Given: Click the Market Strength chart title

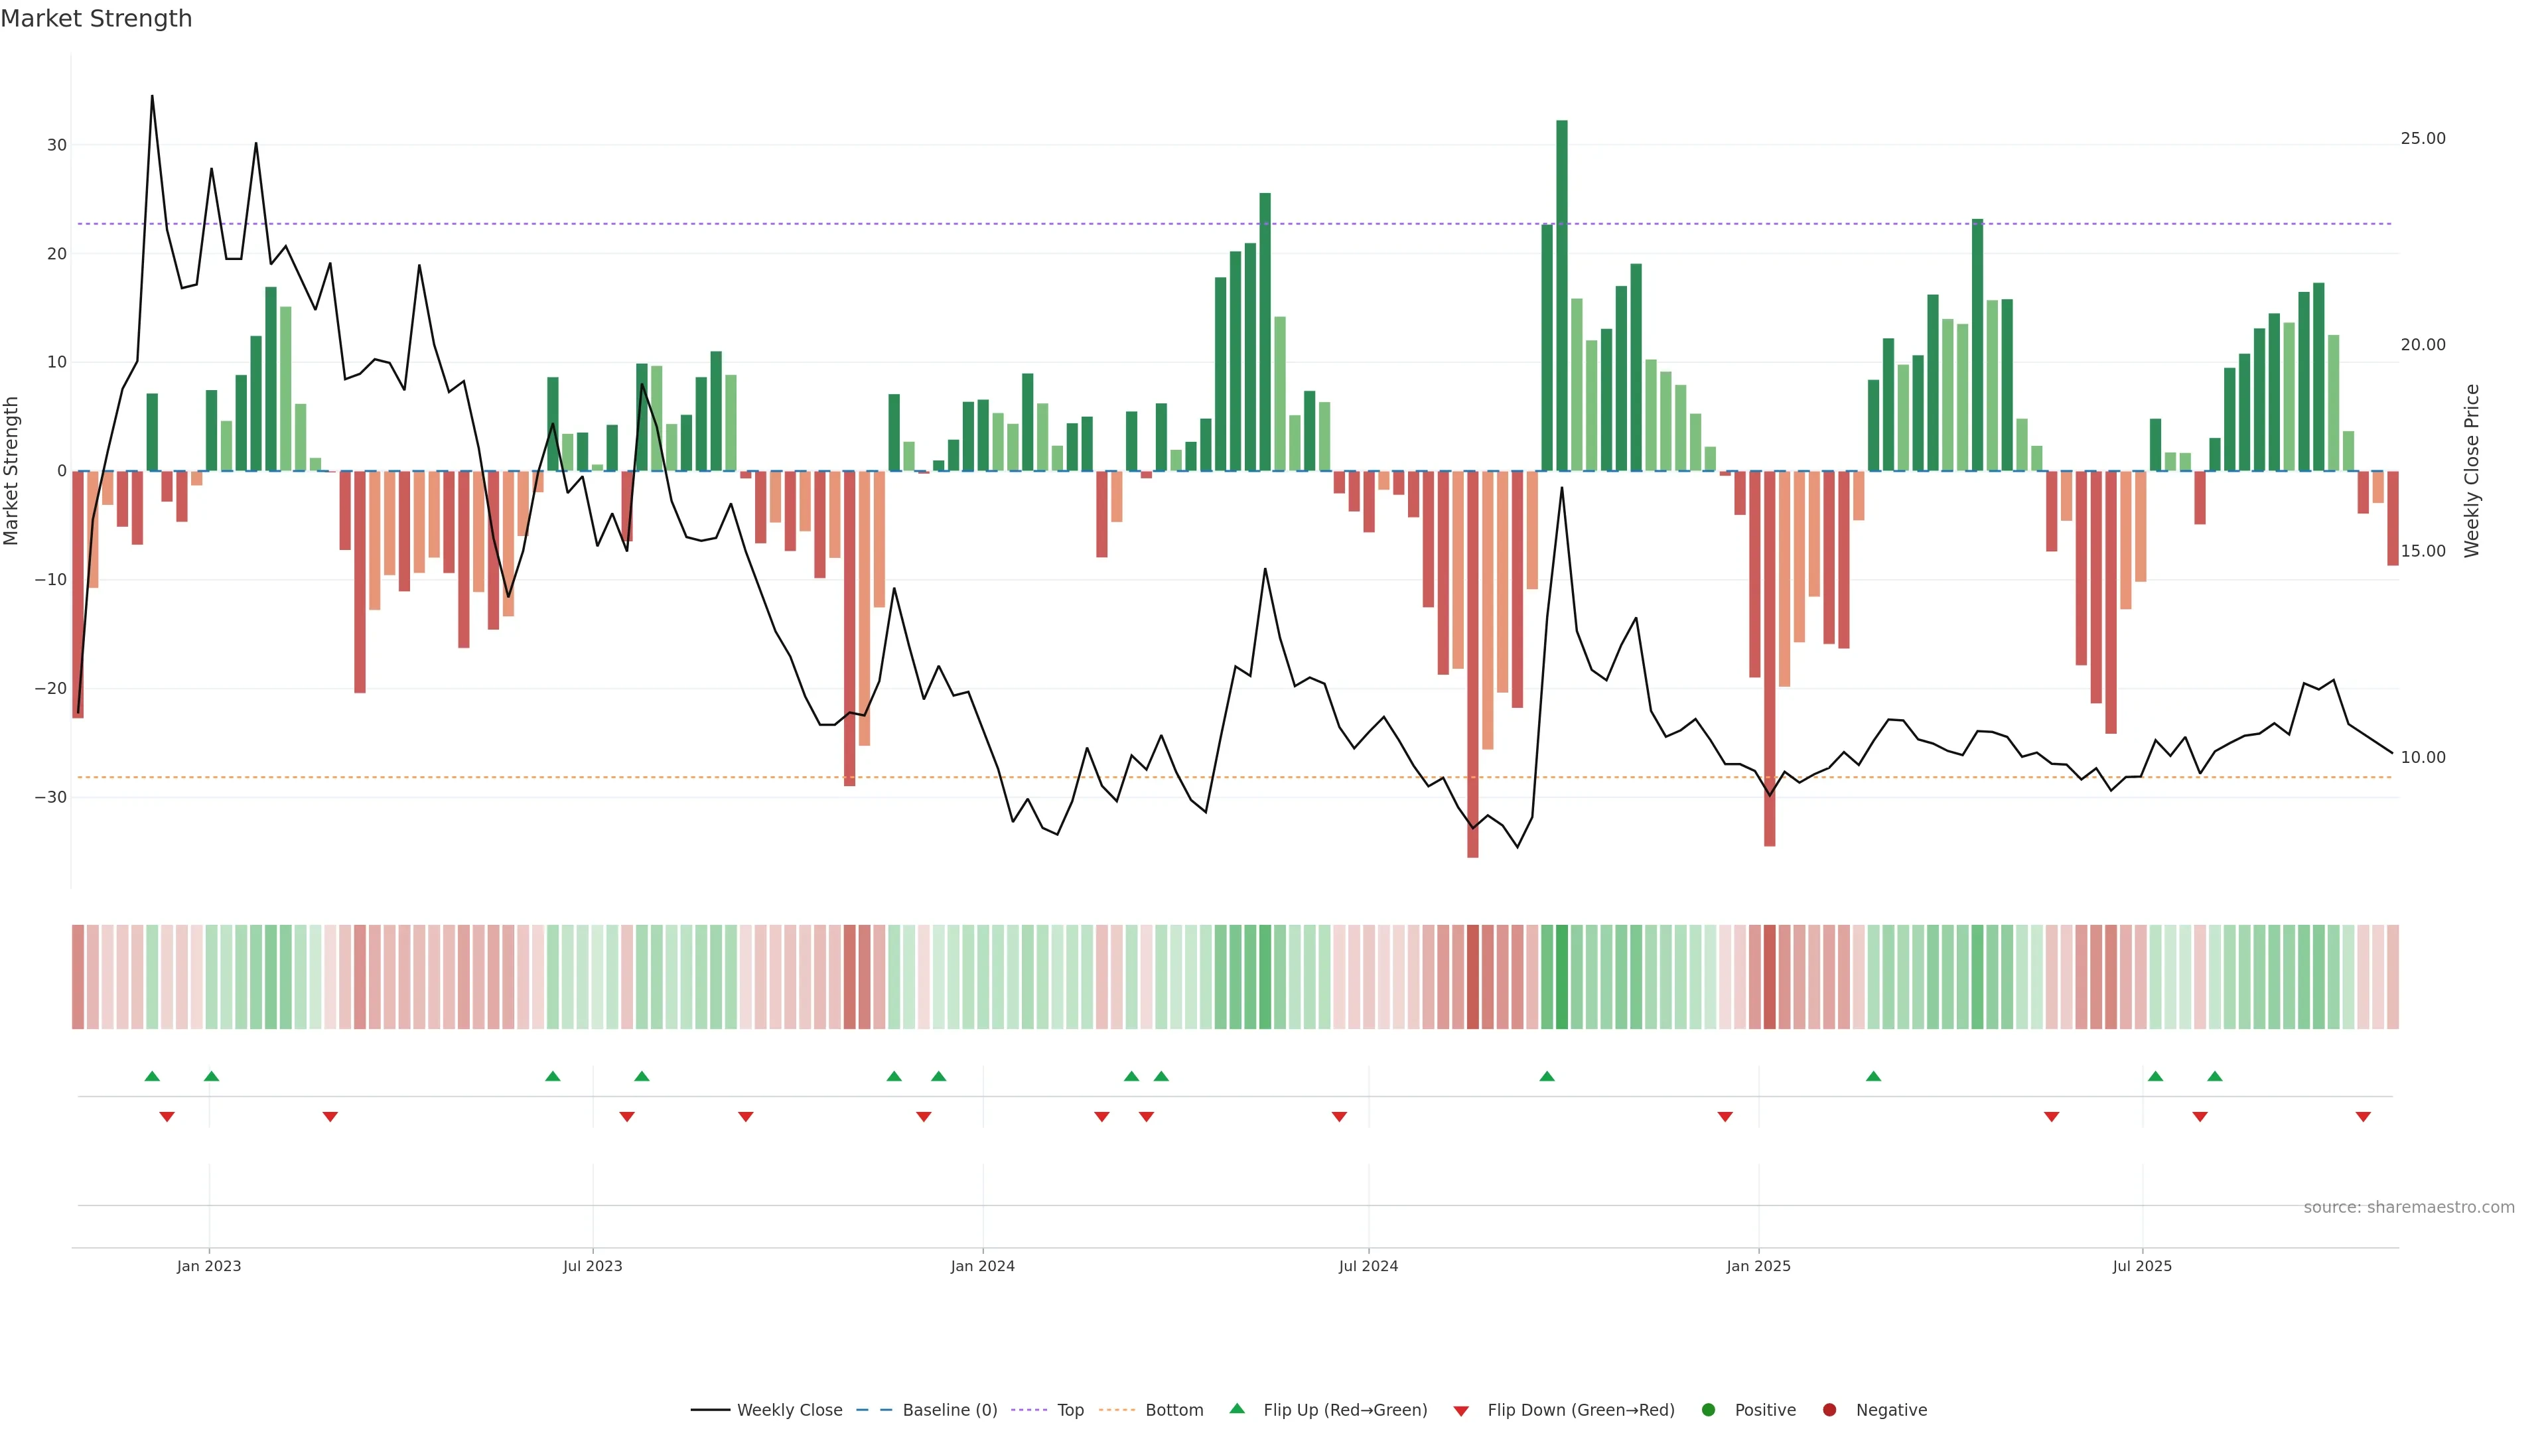Looking at the screenshot, I should click(x=96, y=19).
